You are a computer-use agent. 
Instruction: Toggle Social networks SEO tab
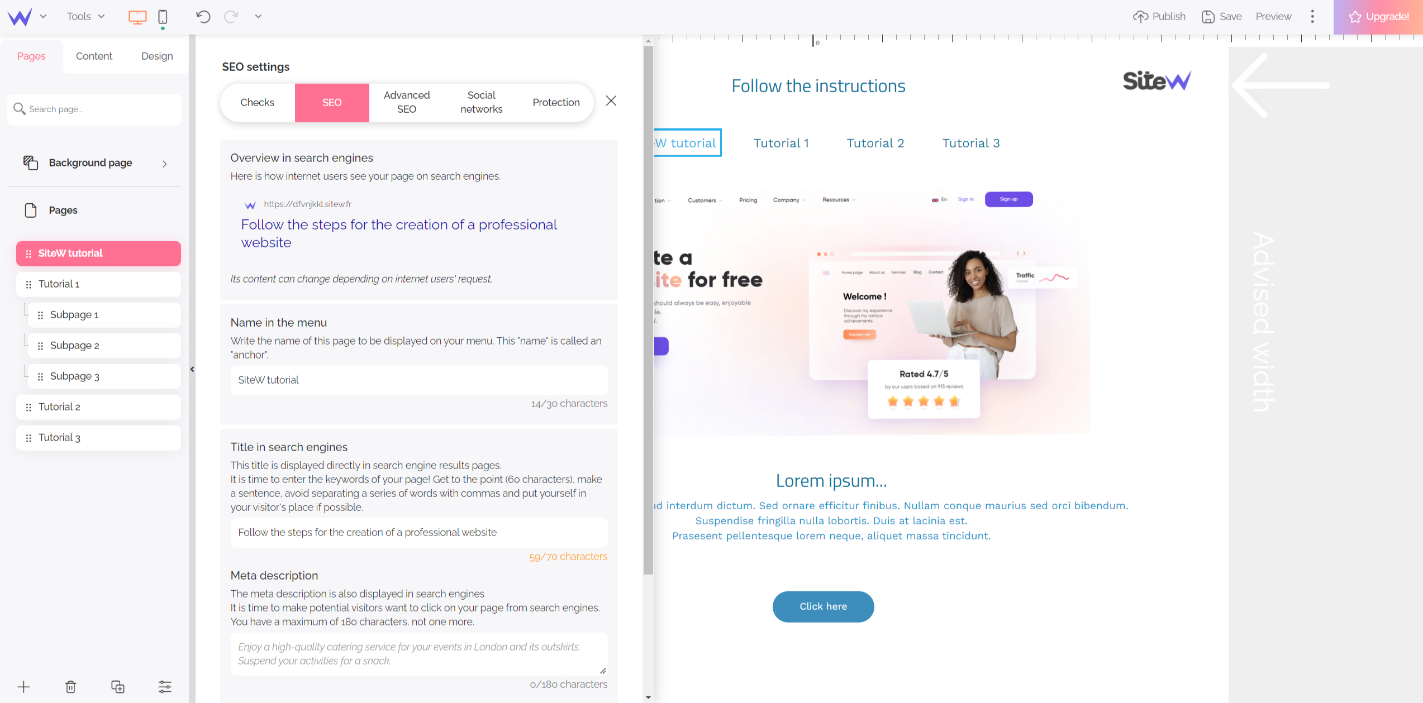(x=481, y=102)
